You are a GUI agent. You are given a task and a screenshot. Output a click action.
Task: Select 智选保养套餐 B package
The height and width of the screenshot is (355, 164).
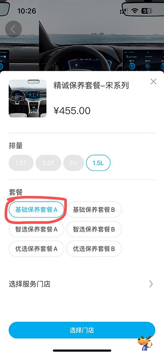point(94,229)
